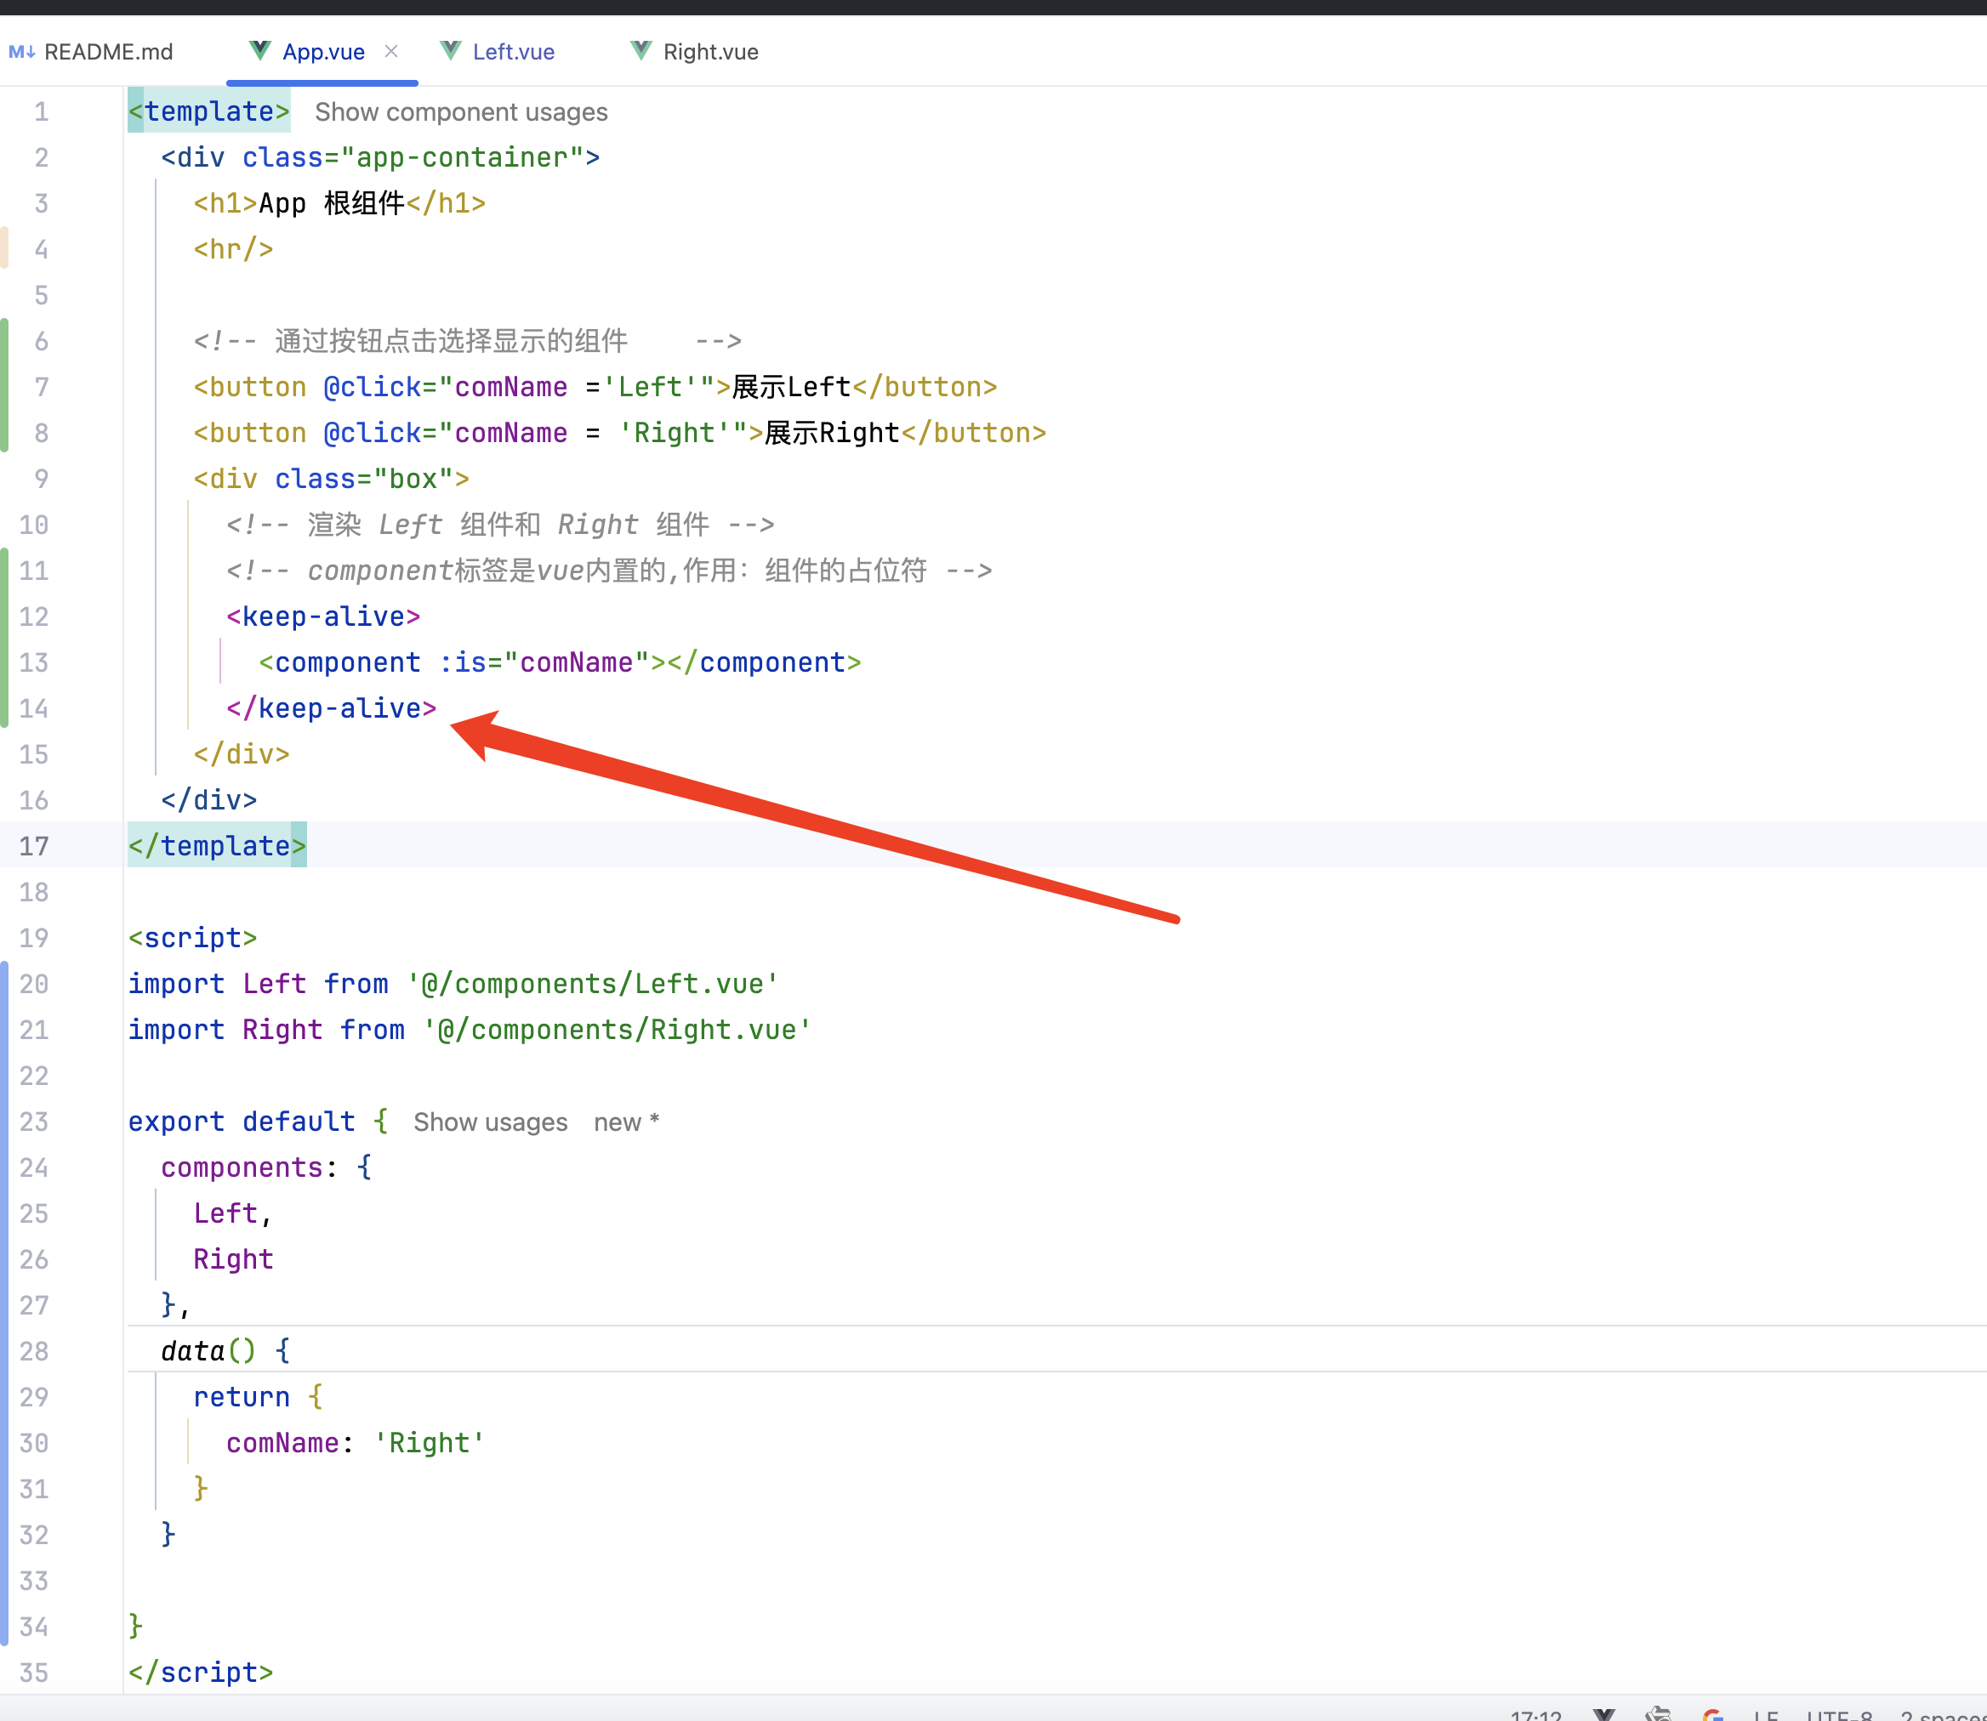Switch to the Left.vue tab

[x=513, y=52]
